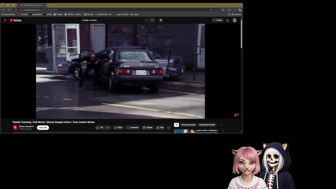Click the YouTube search magnifier button
Image resolution: width=336 pixels, height=189 pixels.
(x=152, y=20)
